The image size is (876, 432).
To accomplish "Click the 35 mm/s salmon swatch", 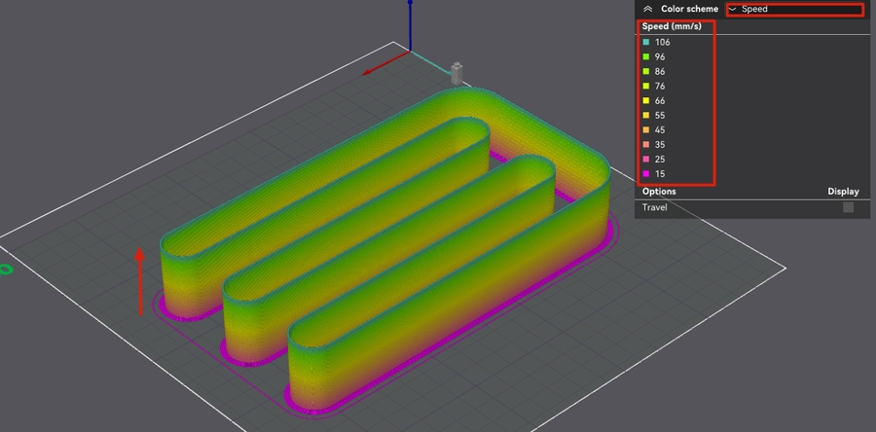I will 645,144.
